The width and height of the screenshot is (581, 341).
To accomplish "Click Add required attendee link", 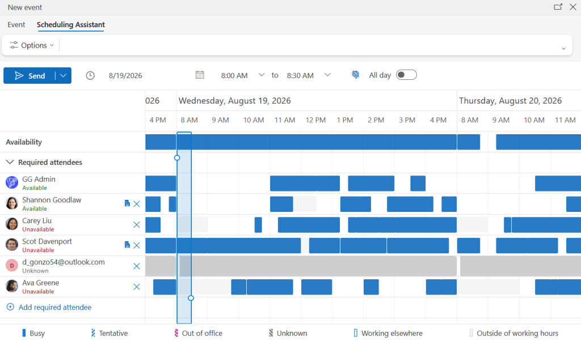I will tap(55, 307).
